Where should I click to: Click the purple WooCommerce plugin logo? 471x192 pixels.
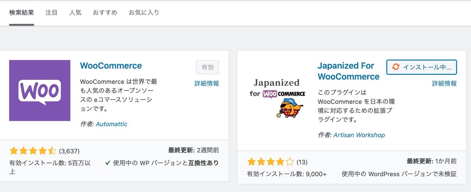(40, 90)
